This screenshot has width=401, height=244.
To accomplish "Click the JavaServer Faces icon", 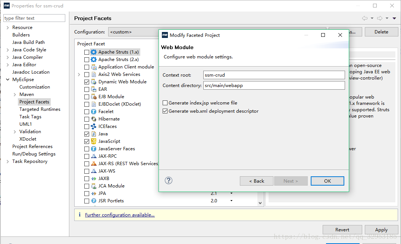I will coord(94,149).
